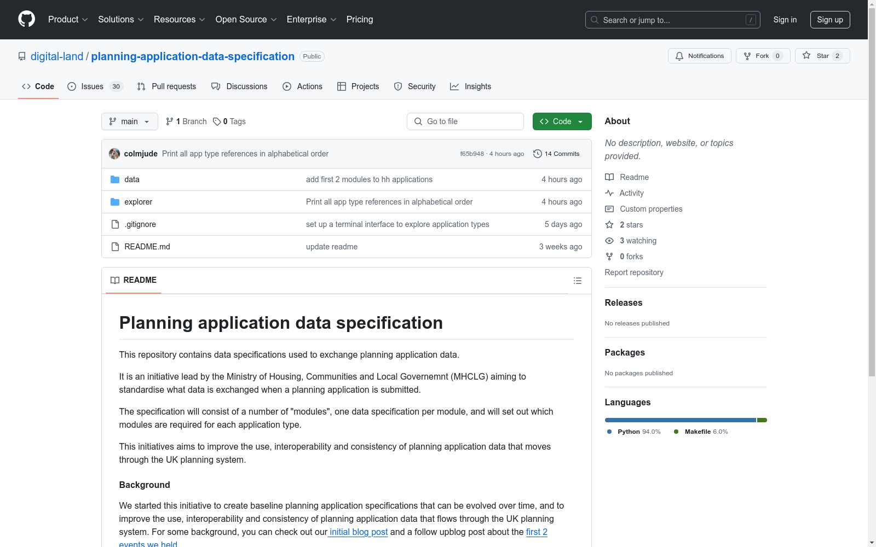Image resolution: width=876 pixels, height=547 pixels.
Task: Click the Sign in link
Action: click(x=785, y=20)
